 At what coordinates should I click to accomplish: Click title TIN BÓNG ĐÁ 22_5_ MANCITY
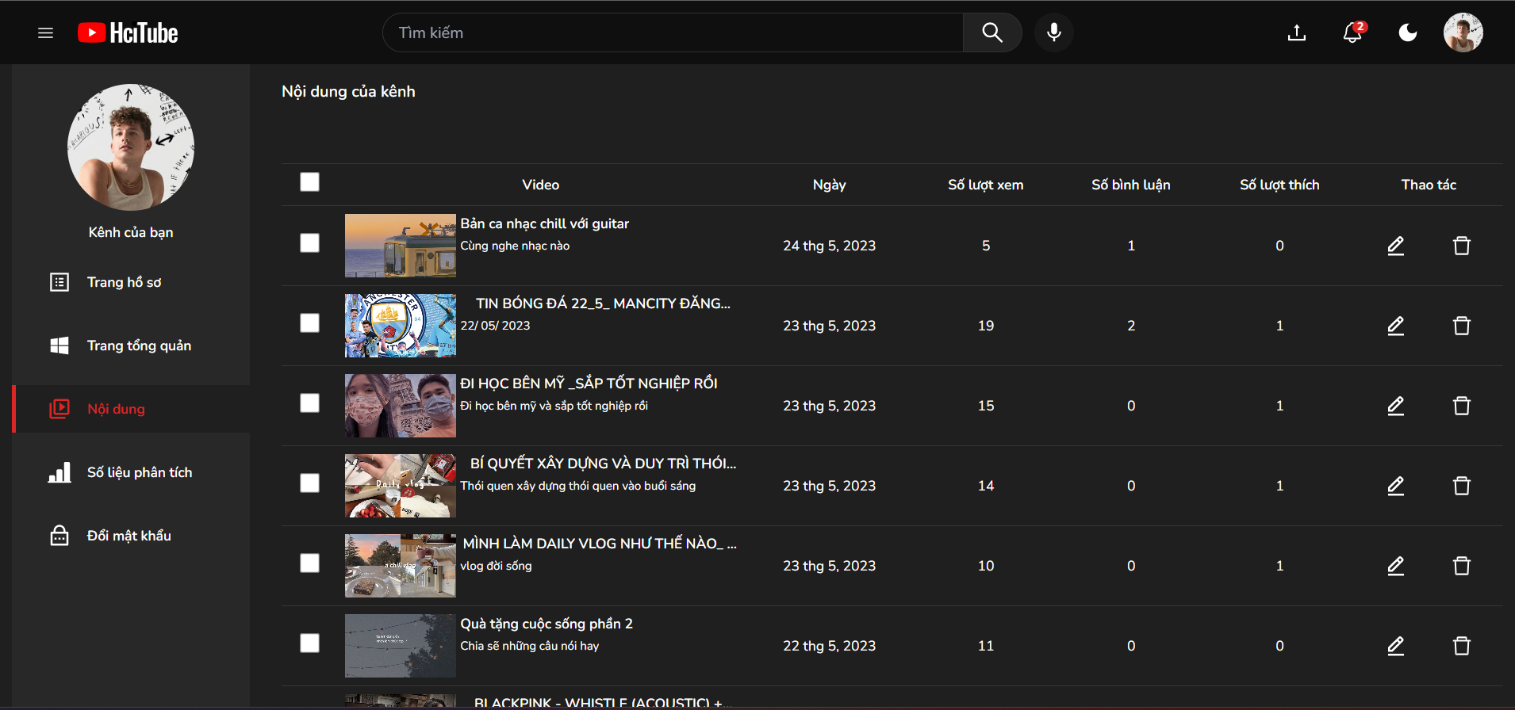603,303
